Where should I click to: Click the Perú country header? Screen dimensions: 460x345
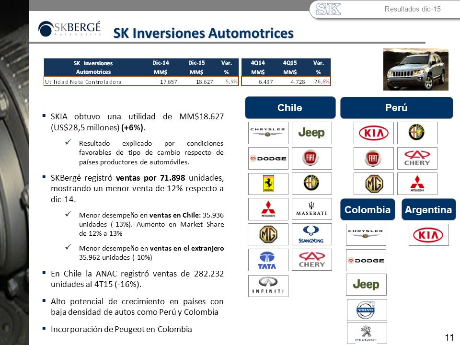tap(397, 108)
